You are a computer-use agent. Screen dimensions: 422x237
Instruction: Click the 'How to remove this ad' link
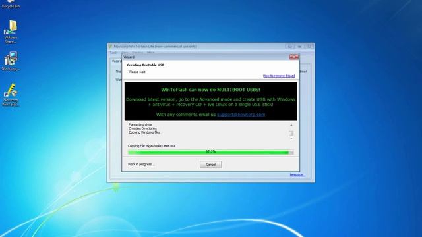tap(279, 76)
